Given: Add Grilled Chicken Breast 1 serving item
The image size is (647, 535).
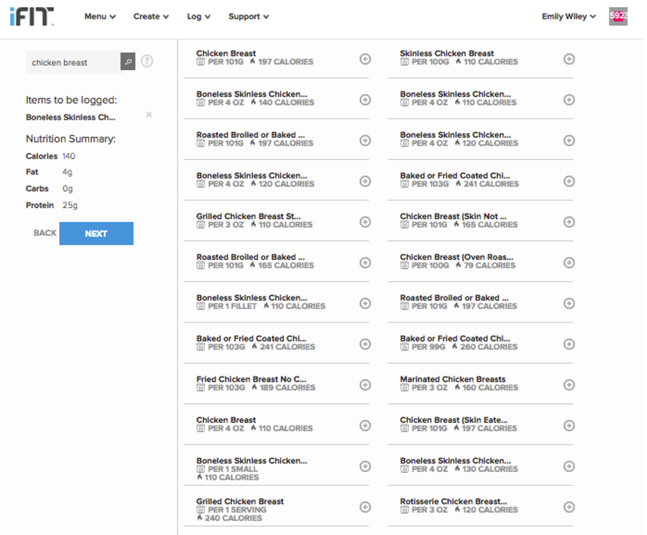Looking at the screenshot, I should click(x=365, y=507).
